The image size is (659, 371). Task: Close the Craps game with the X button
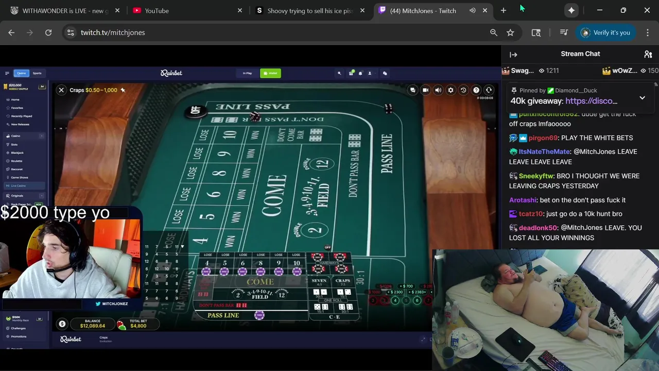click(61, 90)
